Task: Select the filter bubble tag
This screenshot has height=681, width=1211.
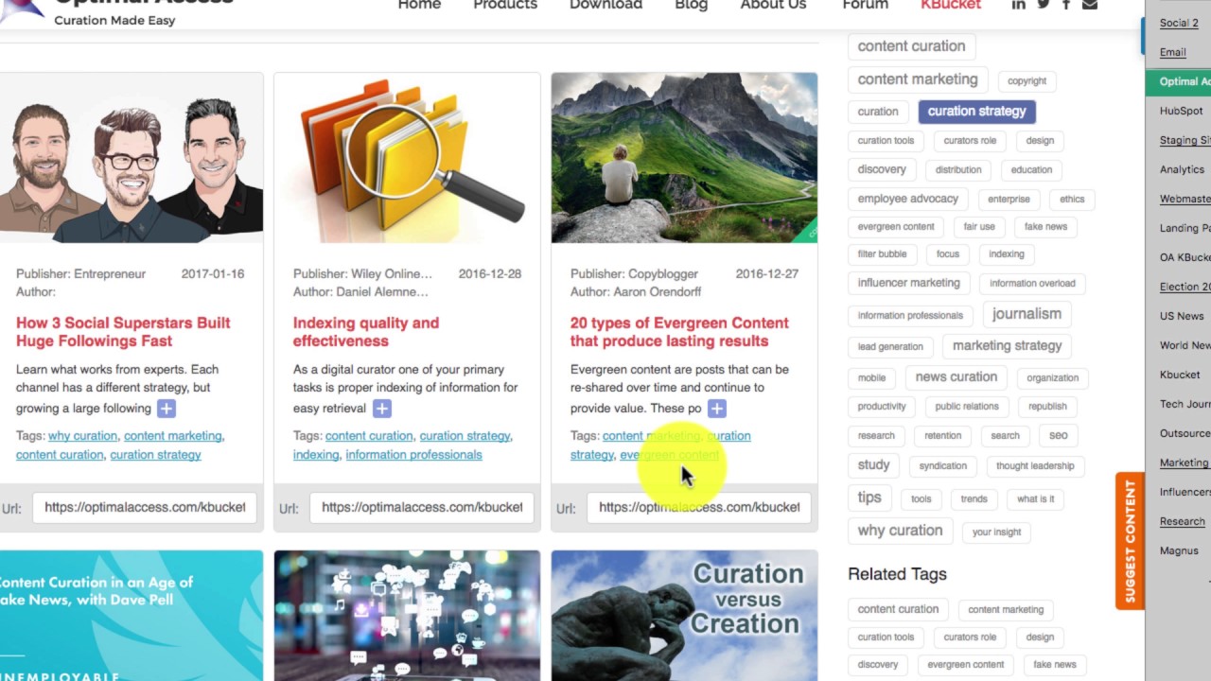Action: [x=882, y=254]
